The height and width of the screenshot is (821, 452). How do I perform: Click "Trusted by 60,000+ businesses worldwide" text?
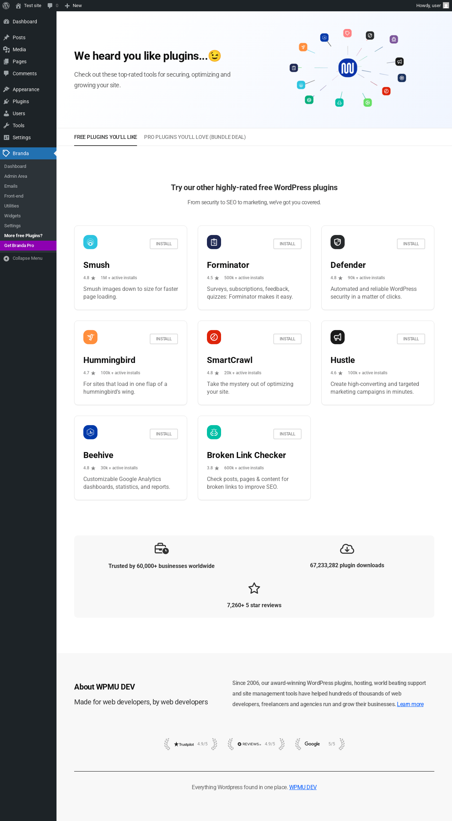161,566
